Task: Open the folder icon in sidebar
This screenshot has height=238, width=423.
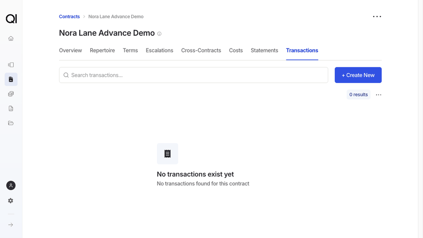Action: click(x=11, y=123)
